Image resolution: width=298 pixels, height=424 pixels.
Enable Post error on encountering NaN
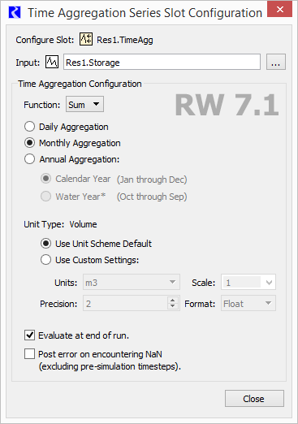coord(29,353)
